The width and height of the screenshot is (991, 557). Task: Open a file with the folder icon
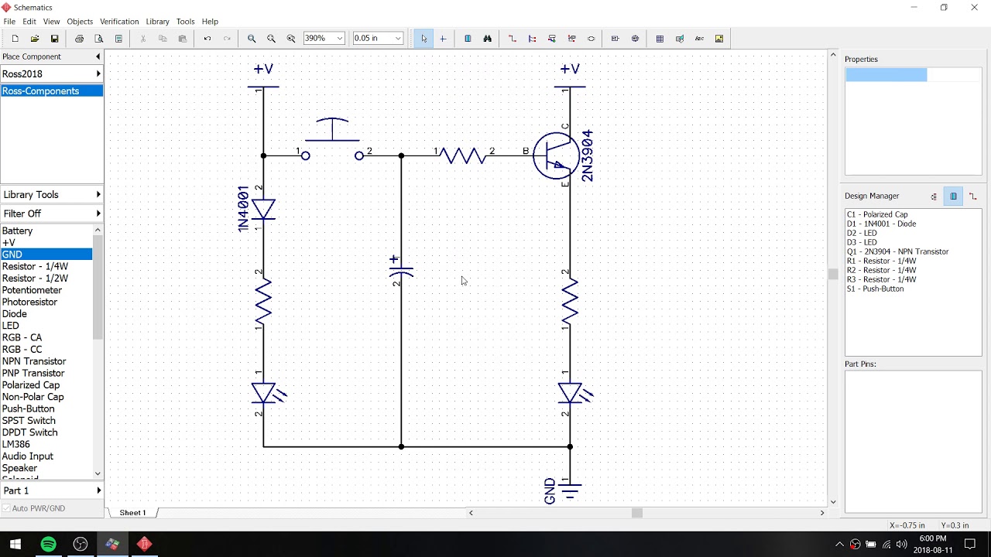pyautogui.click(x=35, y=39)
